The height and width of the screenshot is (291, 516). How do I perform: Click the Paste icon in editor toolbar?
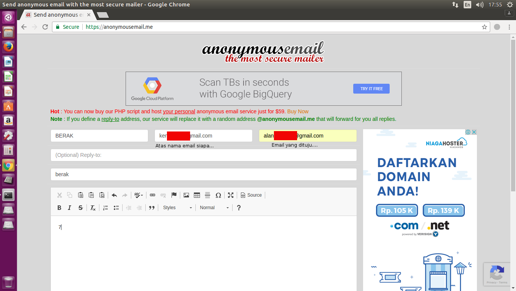pos(80,195)
